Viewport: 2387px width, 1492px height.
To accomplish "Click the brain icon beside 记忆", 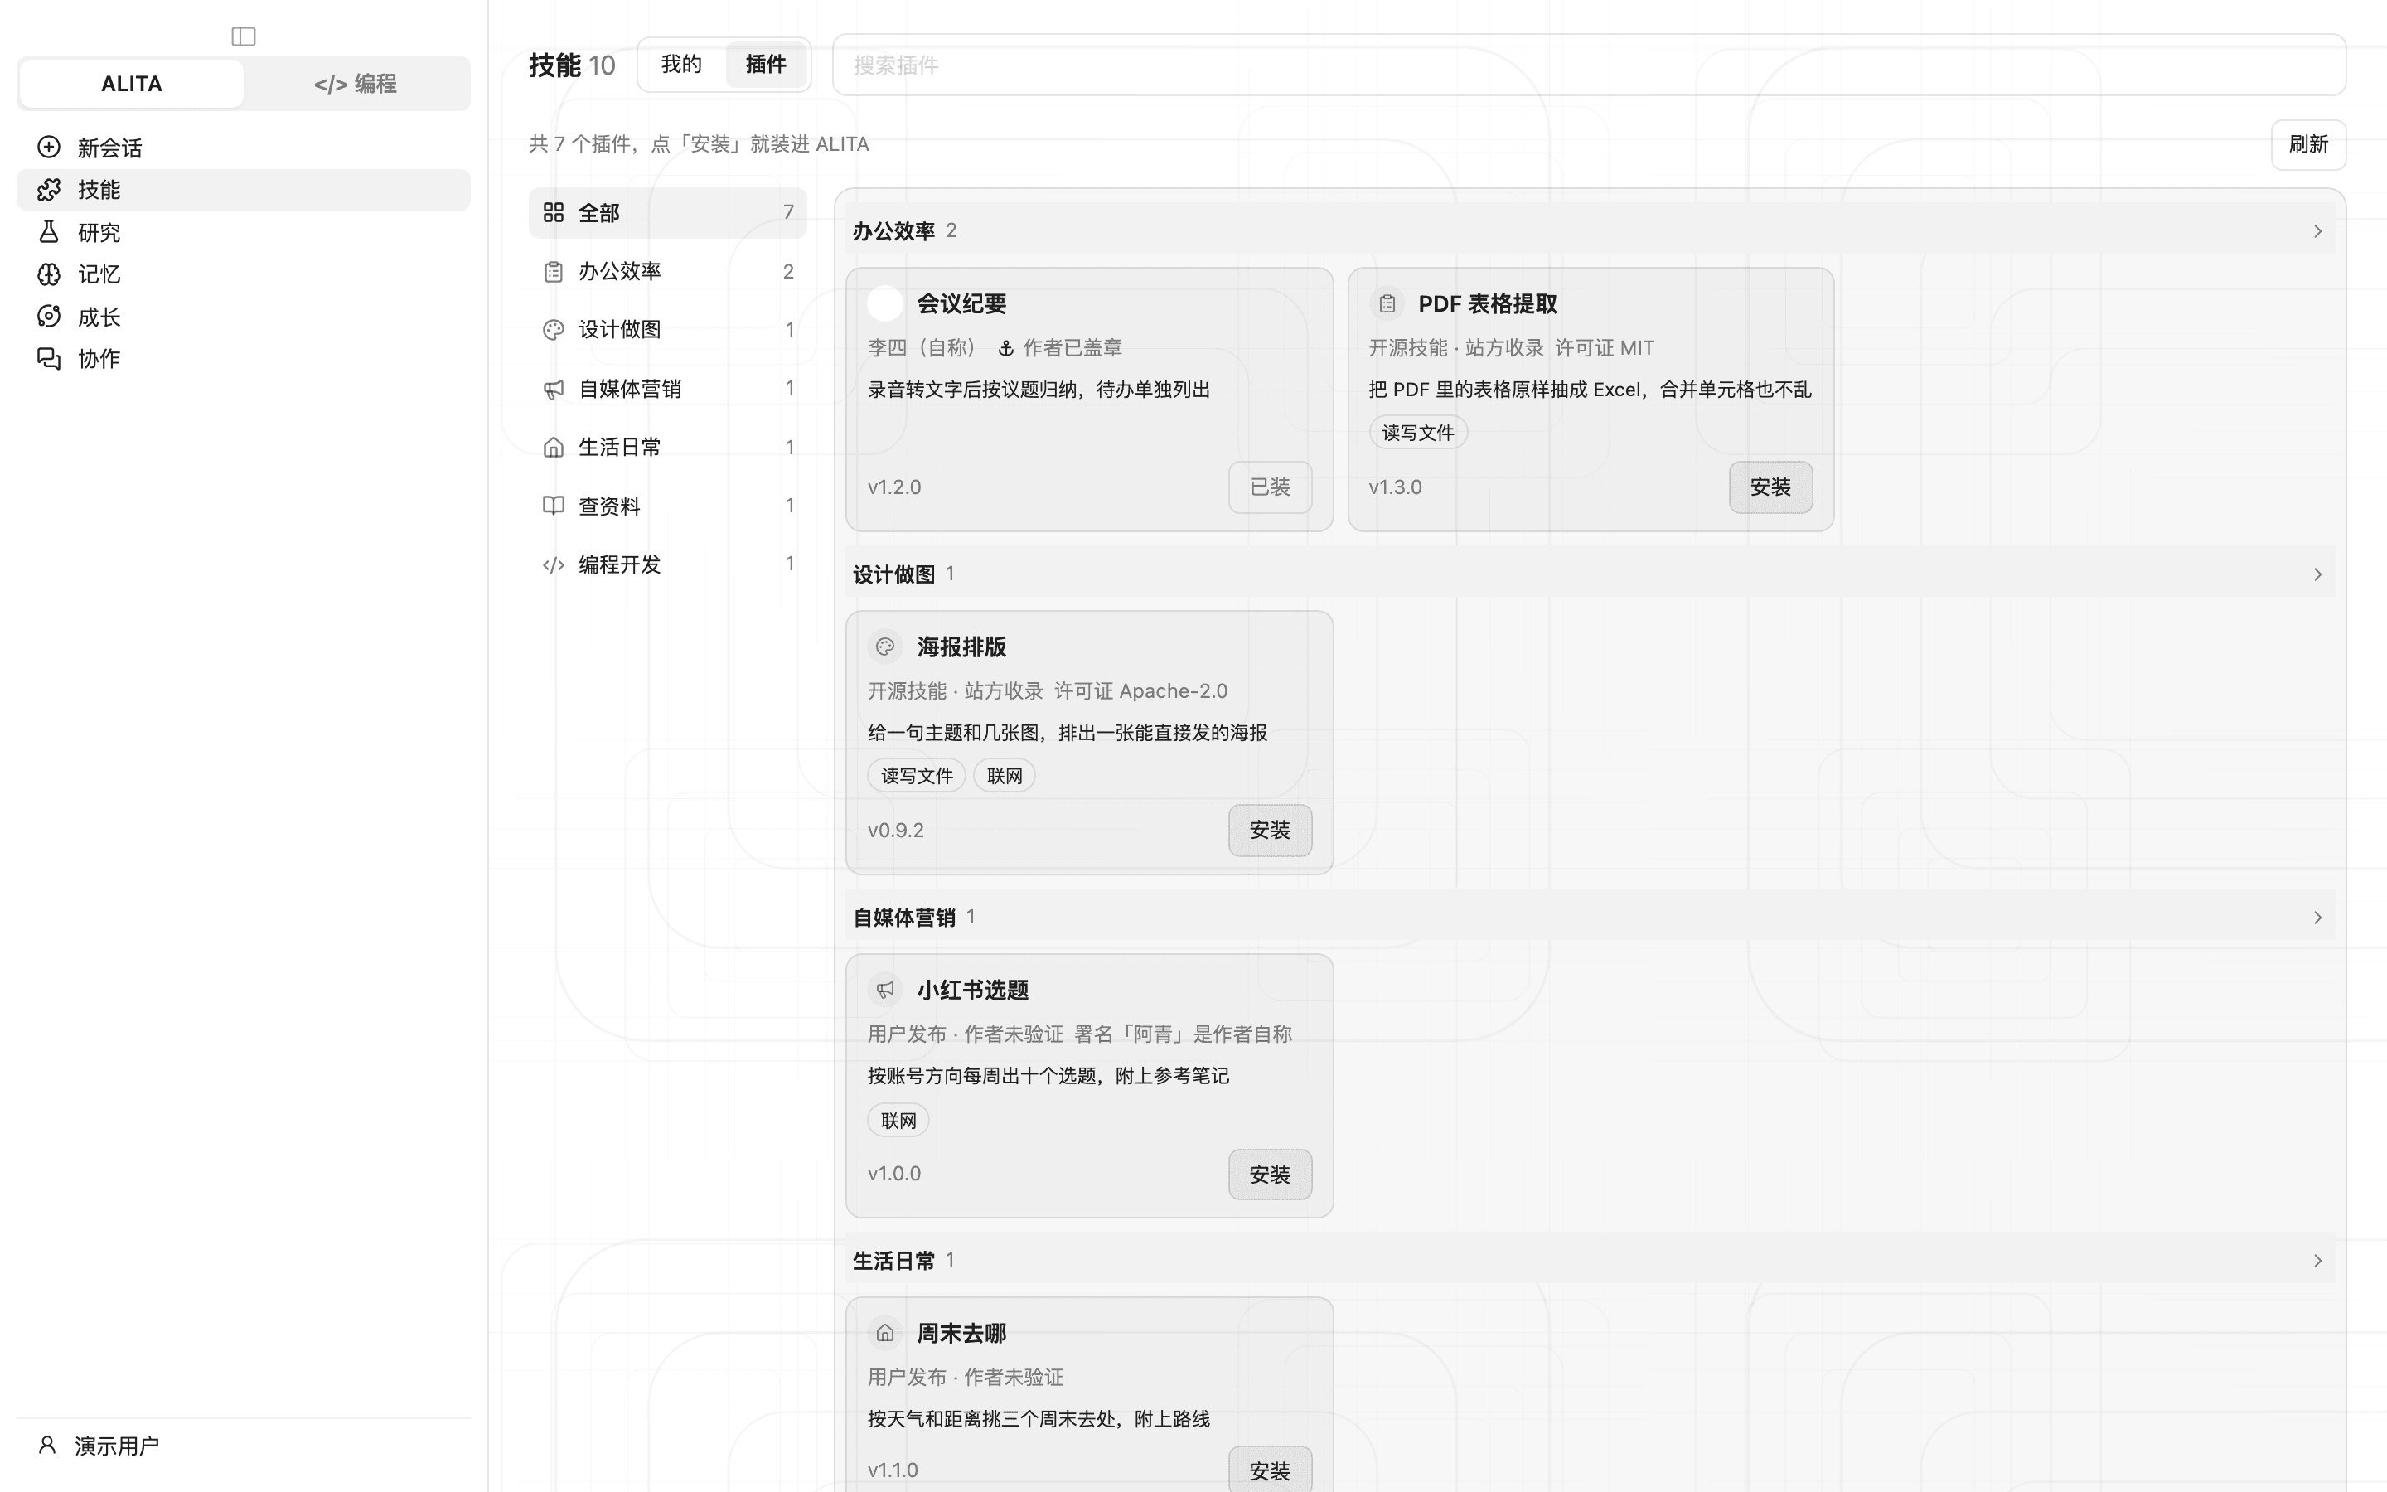I will [48, 274].
